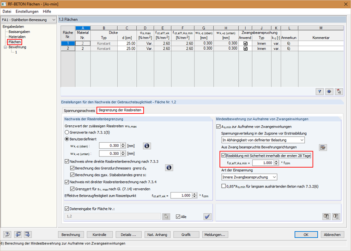Open info icon next to wk,-z (oben) value
This screenshot has width=351, height=251.
pyautogui.click(x=147, y=146)
